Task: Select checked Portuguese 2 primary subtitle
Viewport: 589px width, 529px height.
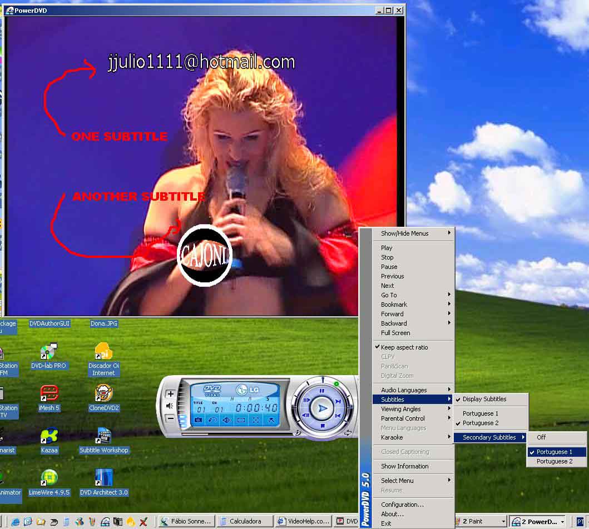Action: pyautogui.click(x=491, y=423)
